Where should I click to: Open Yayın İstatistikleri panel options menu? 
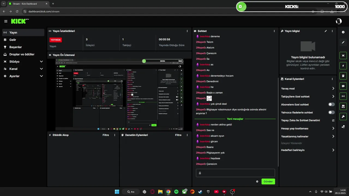(187, 31)
